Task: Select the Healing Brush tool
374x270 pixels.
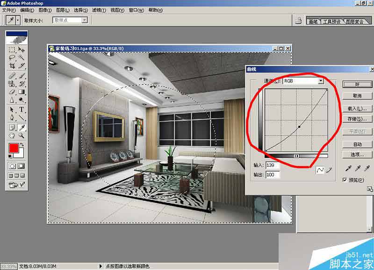Action: point(12,76)
